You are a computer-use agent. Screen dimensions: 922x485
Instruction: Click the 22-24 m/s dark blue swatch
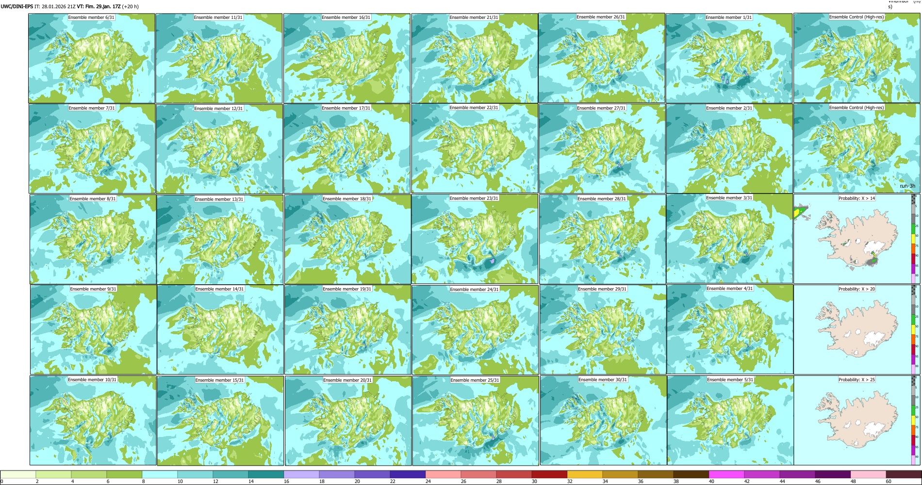[408, 474]
